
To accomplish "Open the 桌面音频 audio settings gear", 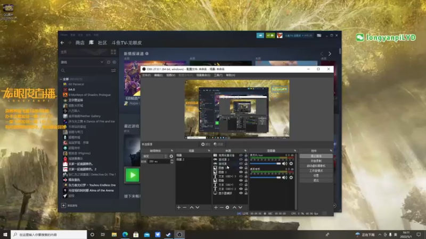I will [x=291, y=177].
